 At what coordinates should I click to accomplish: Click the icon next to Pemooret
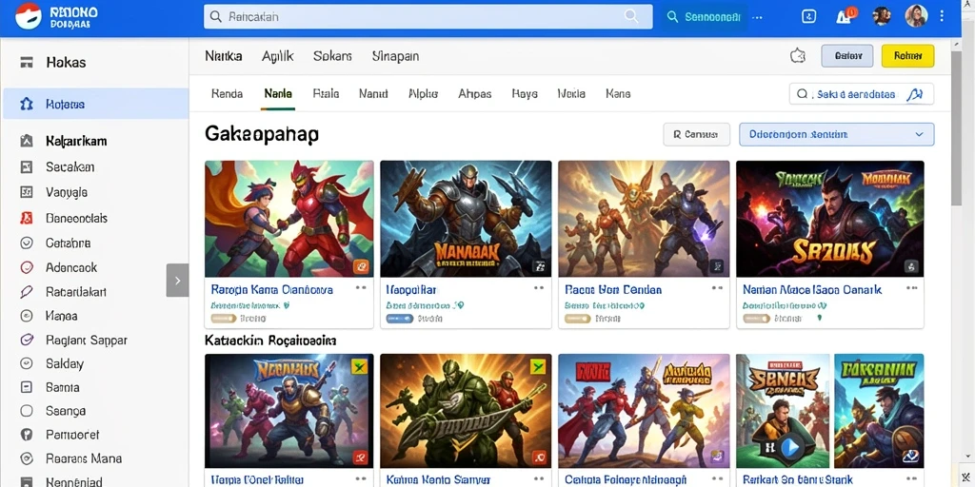[x=26, y=434]
